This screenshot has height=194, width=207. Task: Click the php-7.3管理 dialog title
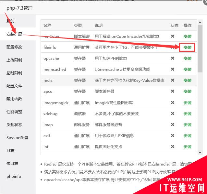[x=19, y=8]
